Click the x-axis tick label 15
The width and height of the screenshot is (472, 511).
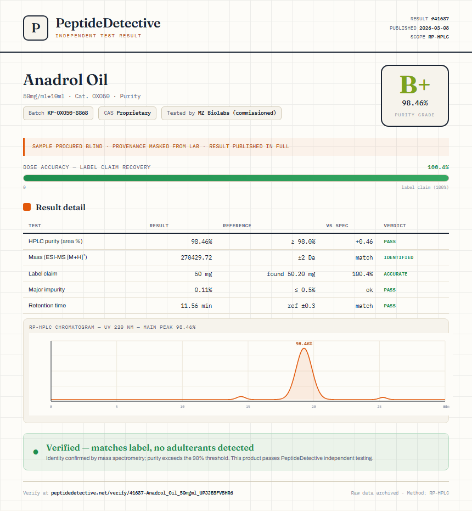(x=248, y=406)
